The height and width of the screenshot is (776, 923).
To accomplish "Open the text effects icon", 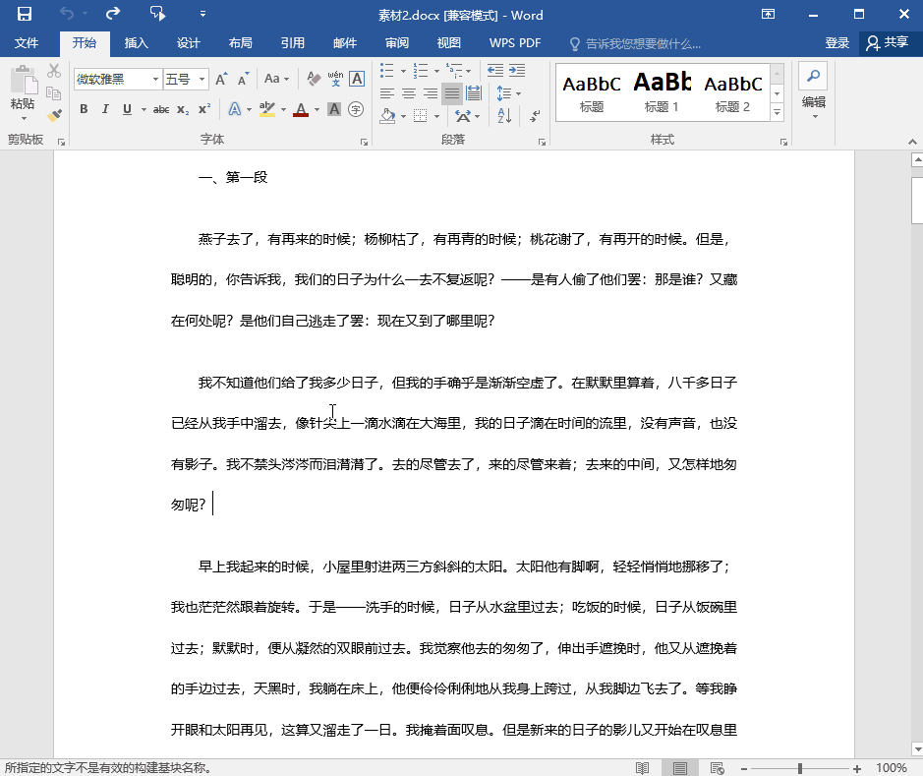I will point(234,109).
